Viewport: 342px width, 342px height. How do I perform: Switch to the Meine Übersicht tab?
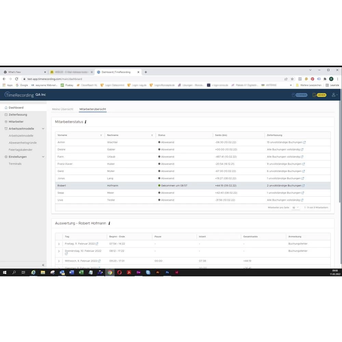click(63, 109)
